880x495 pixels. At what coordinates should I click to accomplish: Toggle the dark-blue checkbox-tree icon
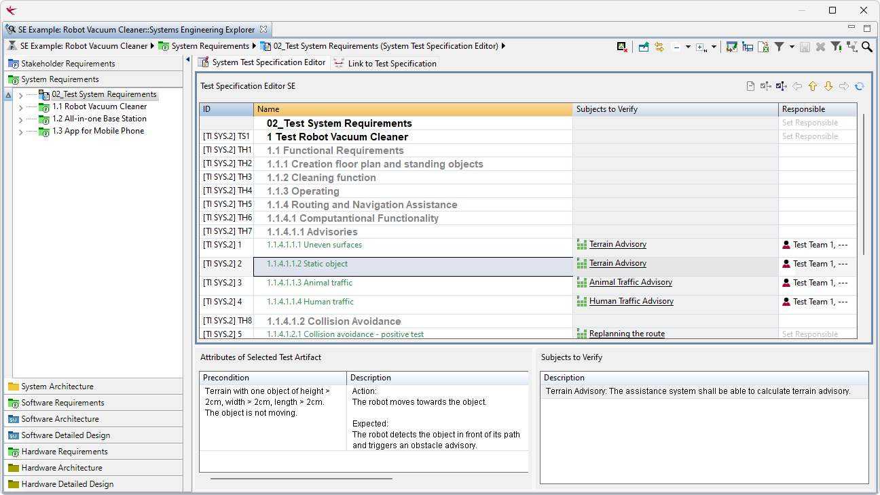(781, 86)
